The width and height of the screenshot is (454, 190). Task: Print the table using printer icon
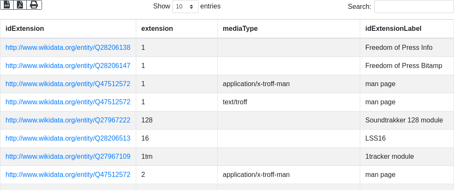(34, 5)
